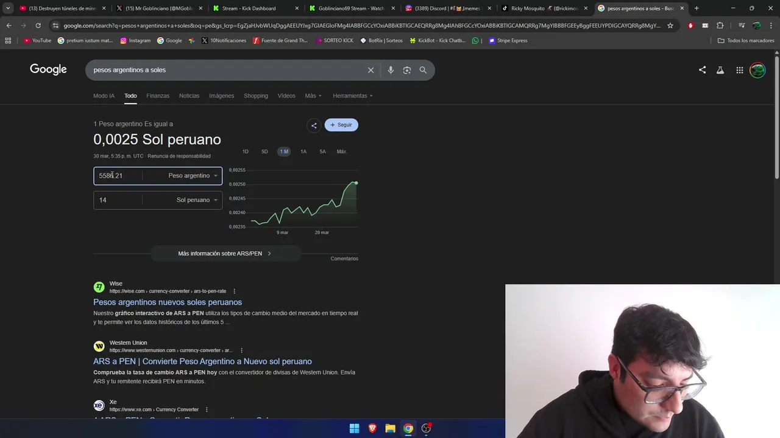Switch to Videos results tab

click(286, 96)
